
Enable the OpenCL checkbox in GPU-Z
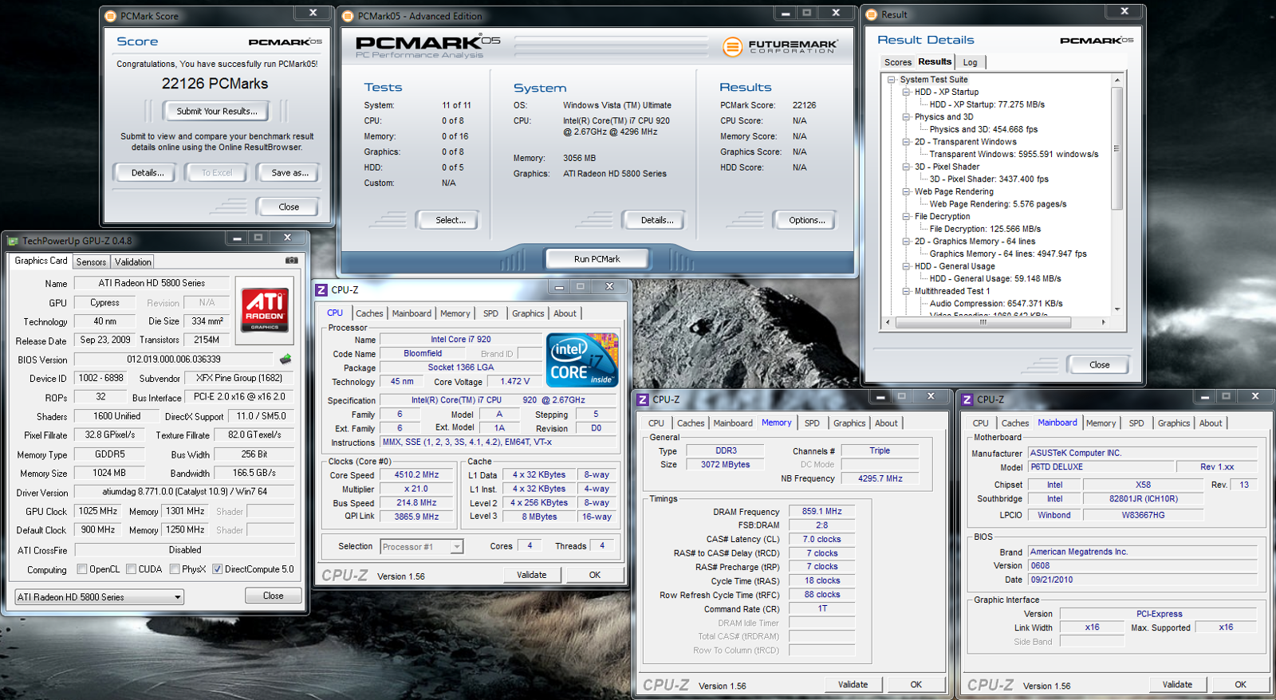coord(81,569)
